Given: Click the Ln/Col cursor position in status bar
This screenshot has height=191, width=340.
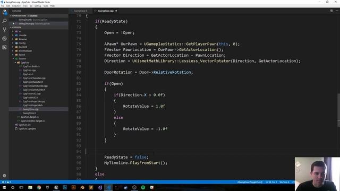Looking at the screenshot, I should click(271, 182).
